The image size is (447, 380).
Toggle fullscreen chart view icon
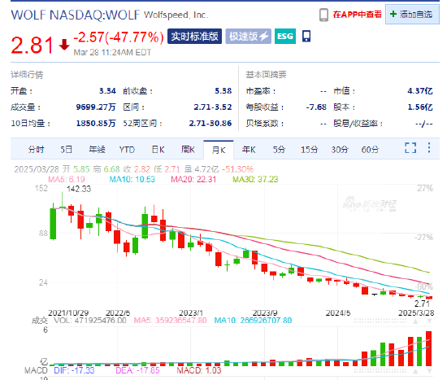(410, 148)
